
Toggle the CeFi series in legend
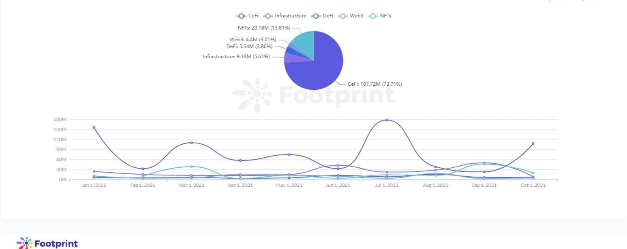tap(247, 16)
